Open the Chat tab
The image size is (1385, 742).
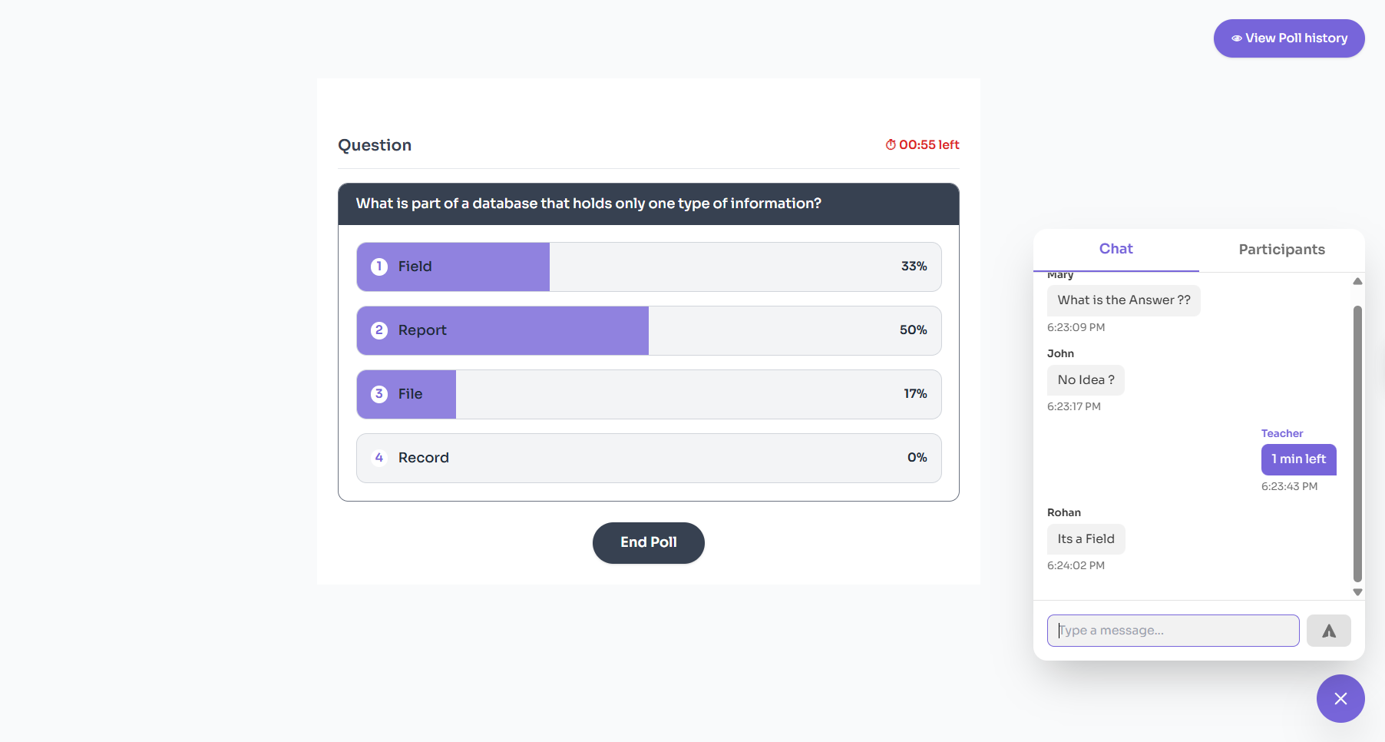[1116, 249]
